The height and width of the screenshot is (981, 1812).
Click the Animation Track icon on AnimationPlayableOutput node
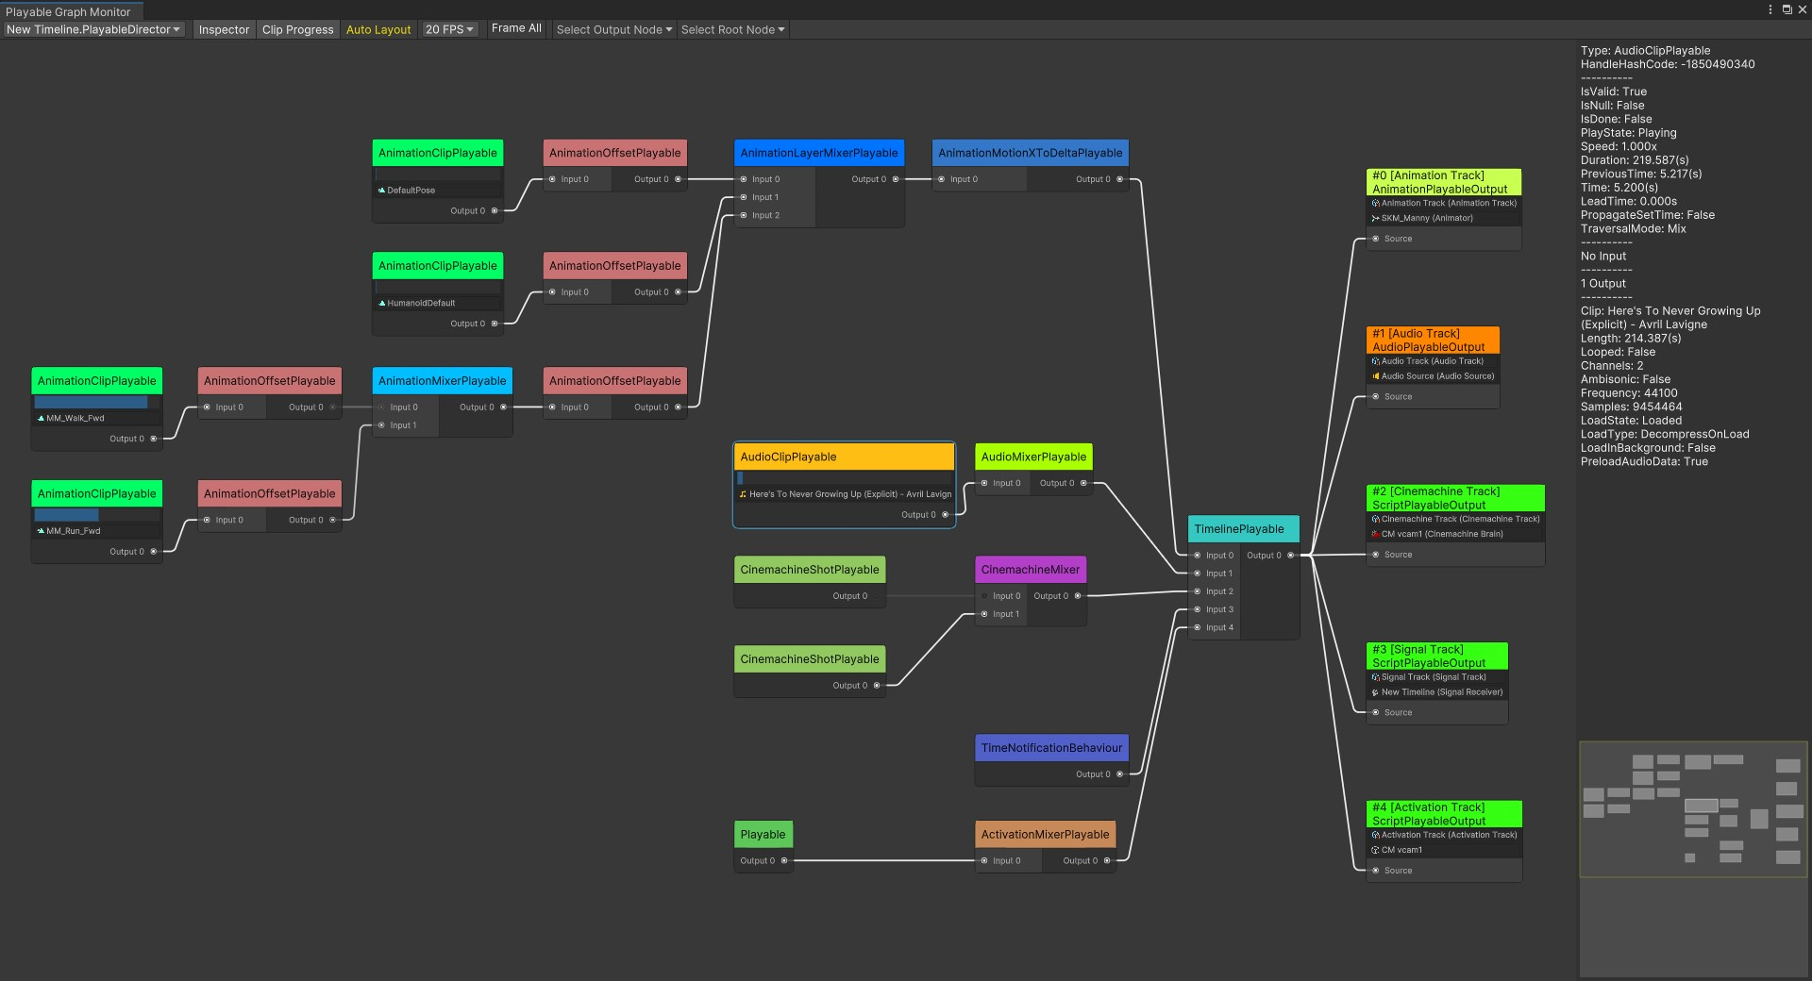click(1374, 203)
